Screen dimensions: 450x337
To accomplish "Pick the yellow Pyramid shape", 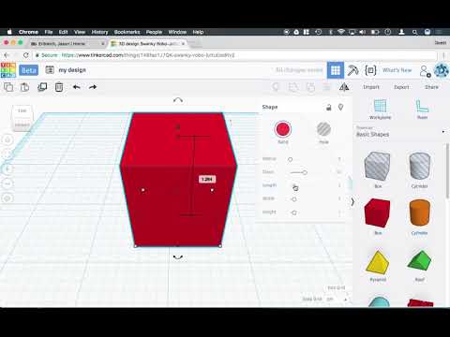I will (378, 261).
